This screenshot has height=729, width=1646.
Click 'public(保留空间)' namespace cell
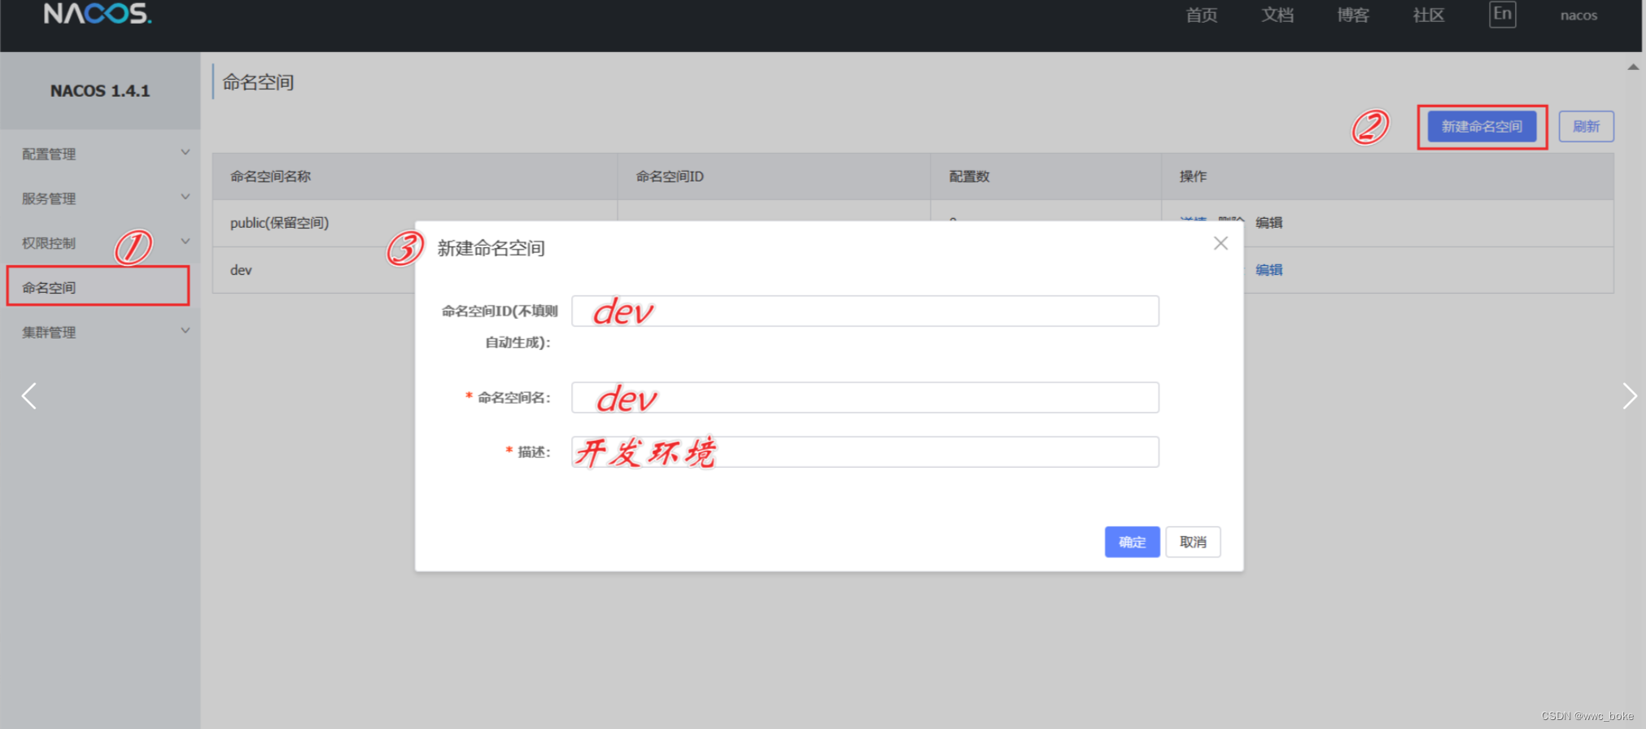[279, 223]
